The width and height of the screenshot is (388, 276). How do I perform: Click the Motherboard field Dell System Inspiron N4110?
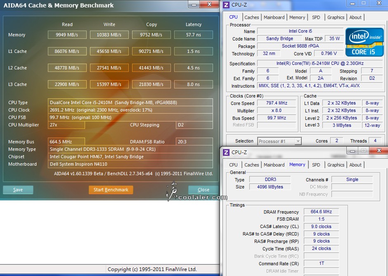point(130,164)
